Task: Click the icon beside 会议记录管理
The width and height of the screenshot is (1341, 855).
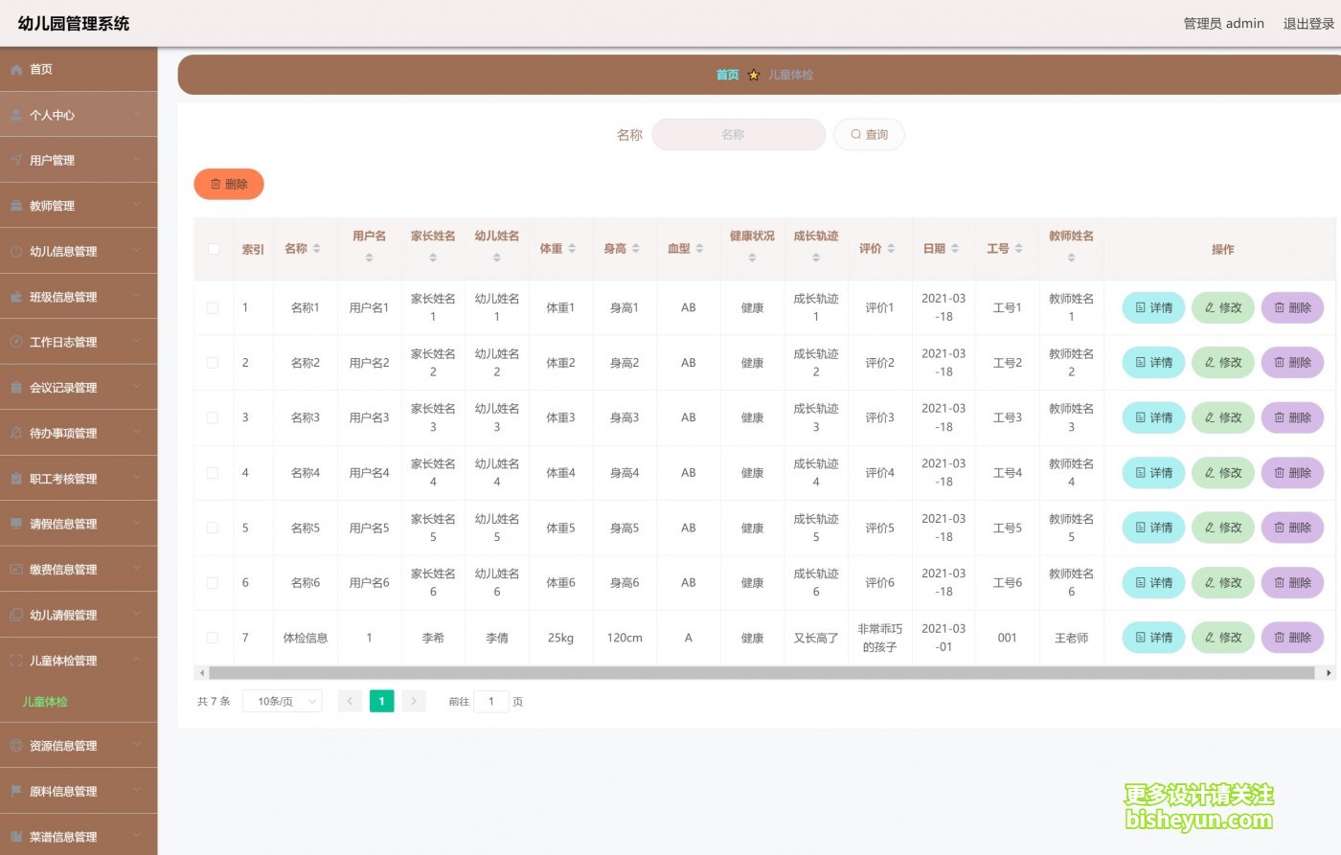Action: coord(16,388)
